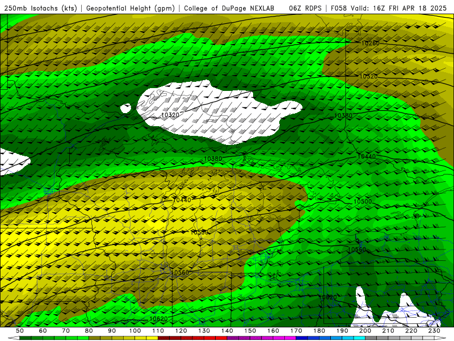Click the small round white patch left of the jet core
454x341 pixels.
click(x=125, y=109)
